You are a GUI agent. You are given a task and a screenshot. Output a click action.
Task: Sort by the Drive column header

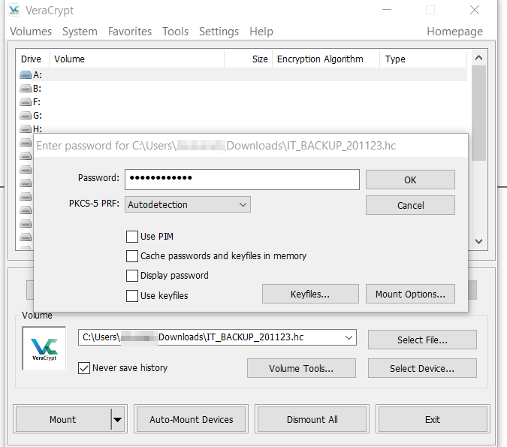point(32,59)
